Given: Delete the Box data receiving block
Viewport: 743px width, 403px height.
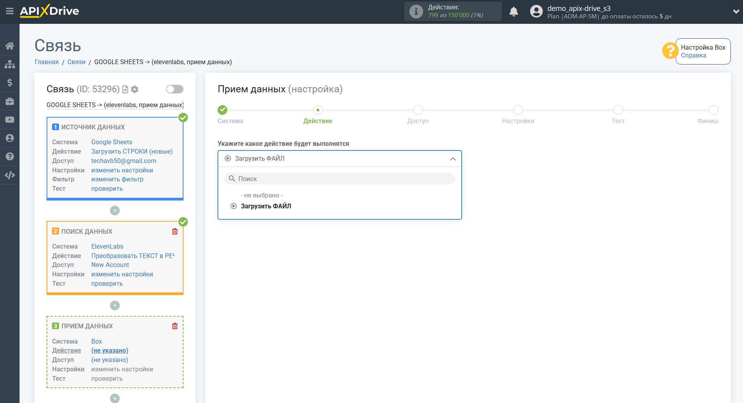Looking at the screenshot, I should (175, 326).
